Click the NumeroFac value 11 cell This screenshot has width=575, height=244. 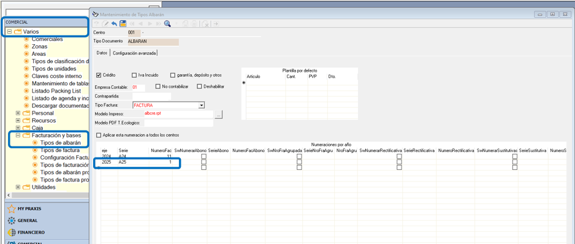tap(161, 156)
